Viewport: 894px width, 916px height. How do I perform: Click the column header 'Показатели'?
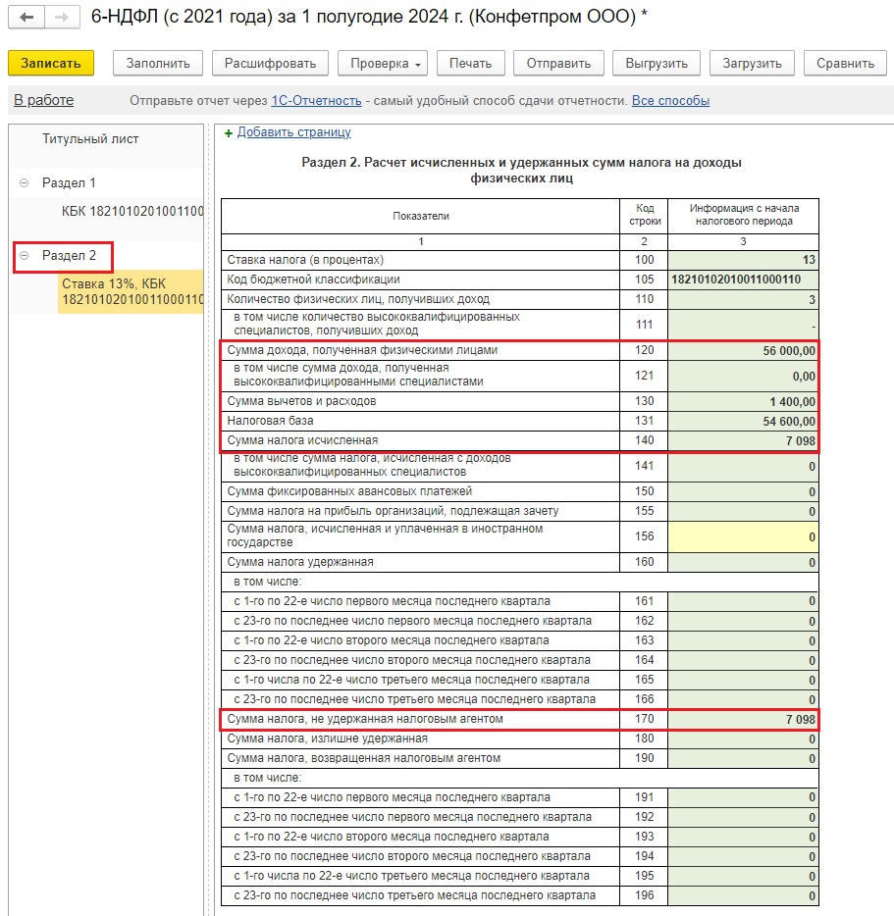pyautogui.click(x=420, y=216)
